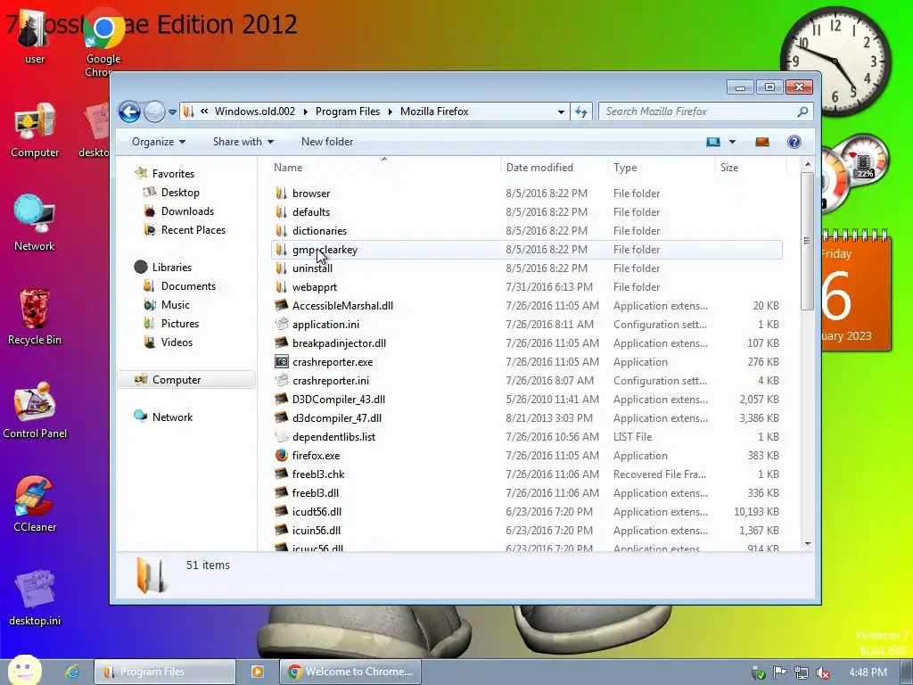
Task: Click the Help question mark icon
Action: click(794, 142)
